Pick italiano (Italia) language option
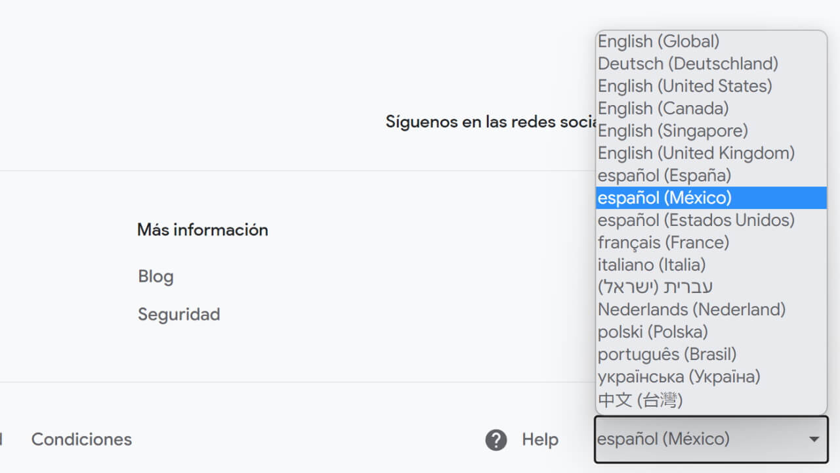840x473 pixels. pos(652,265)
